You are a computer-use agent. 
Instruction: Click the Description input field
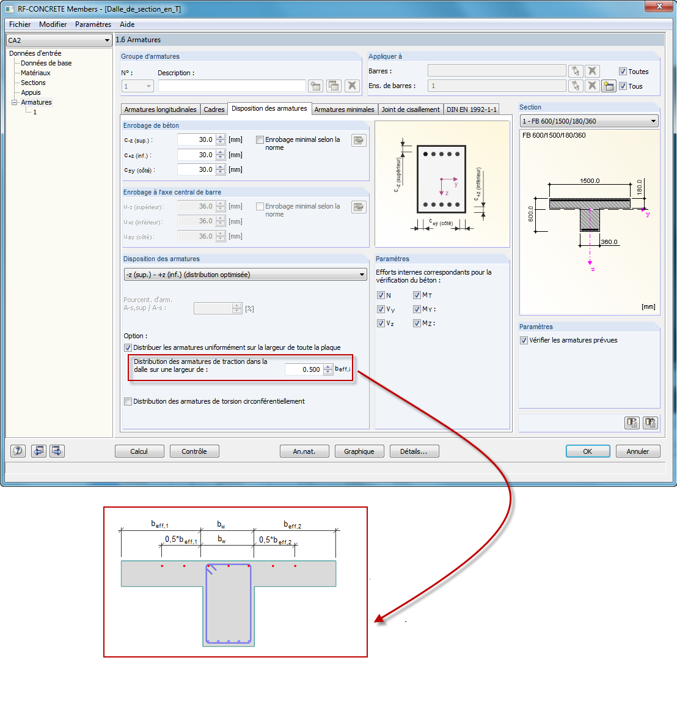[232, 86]
